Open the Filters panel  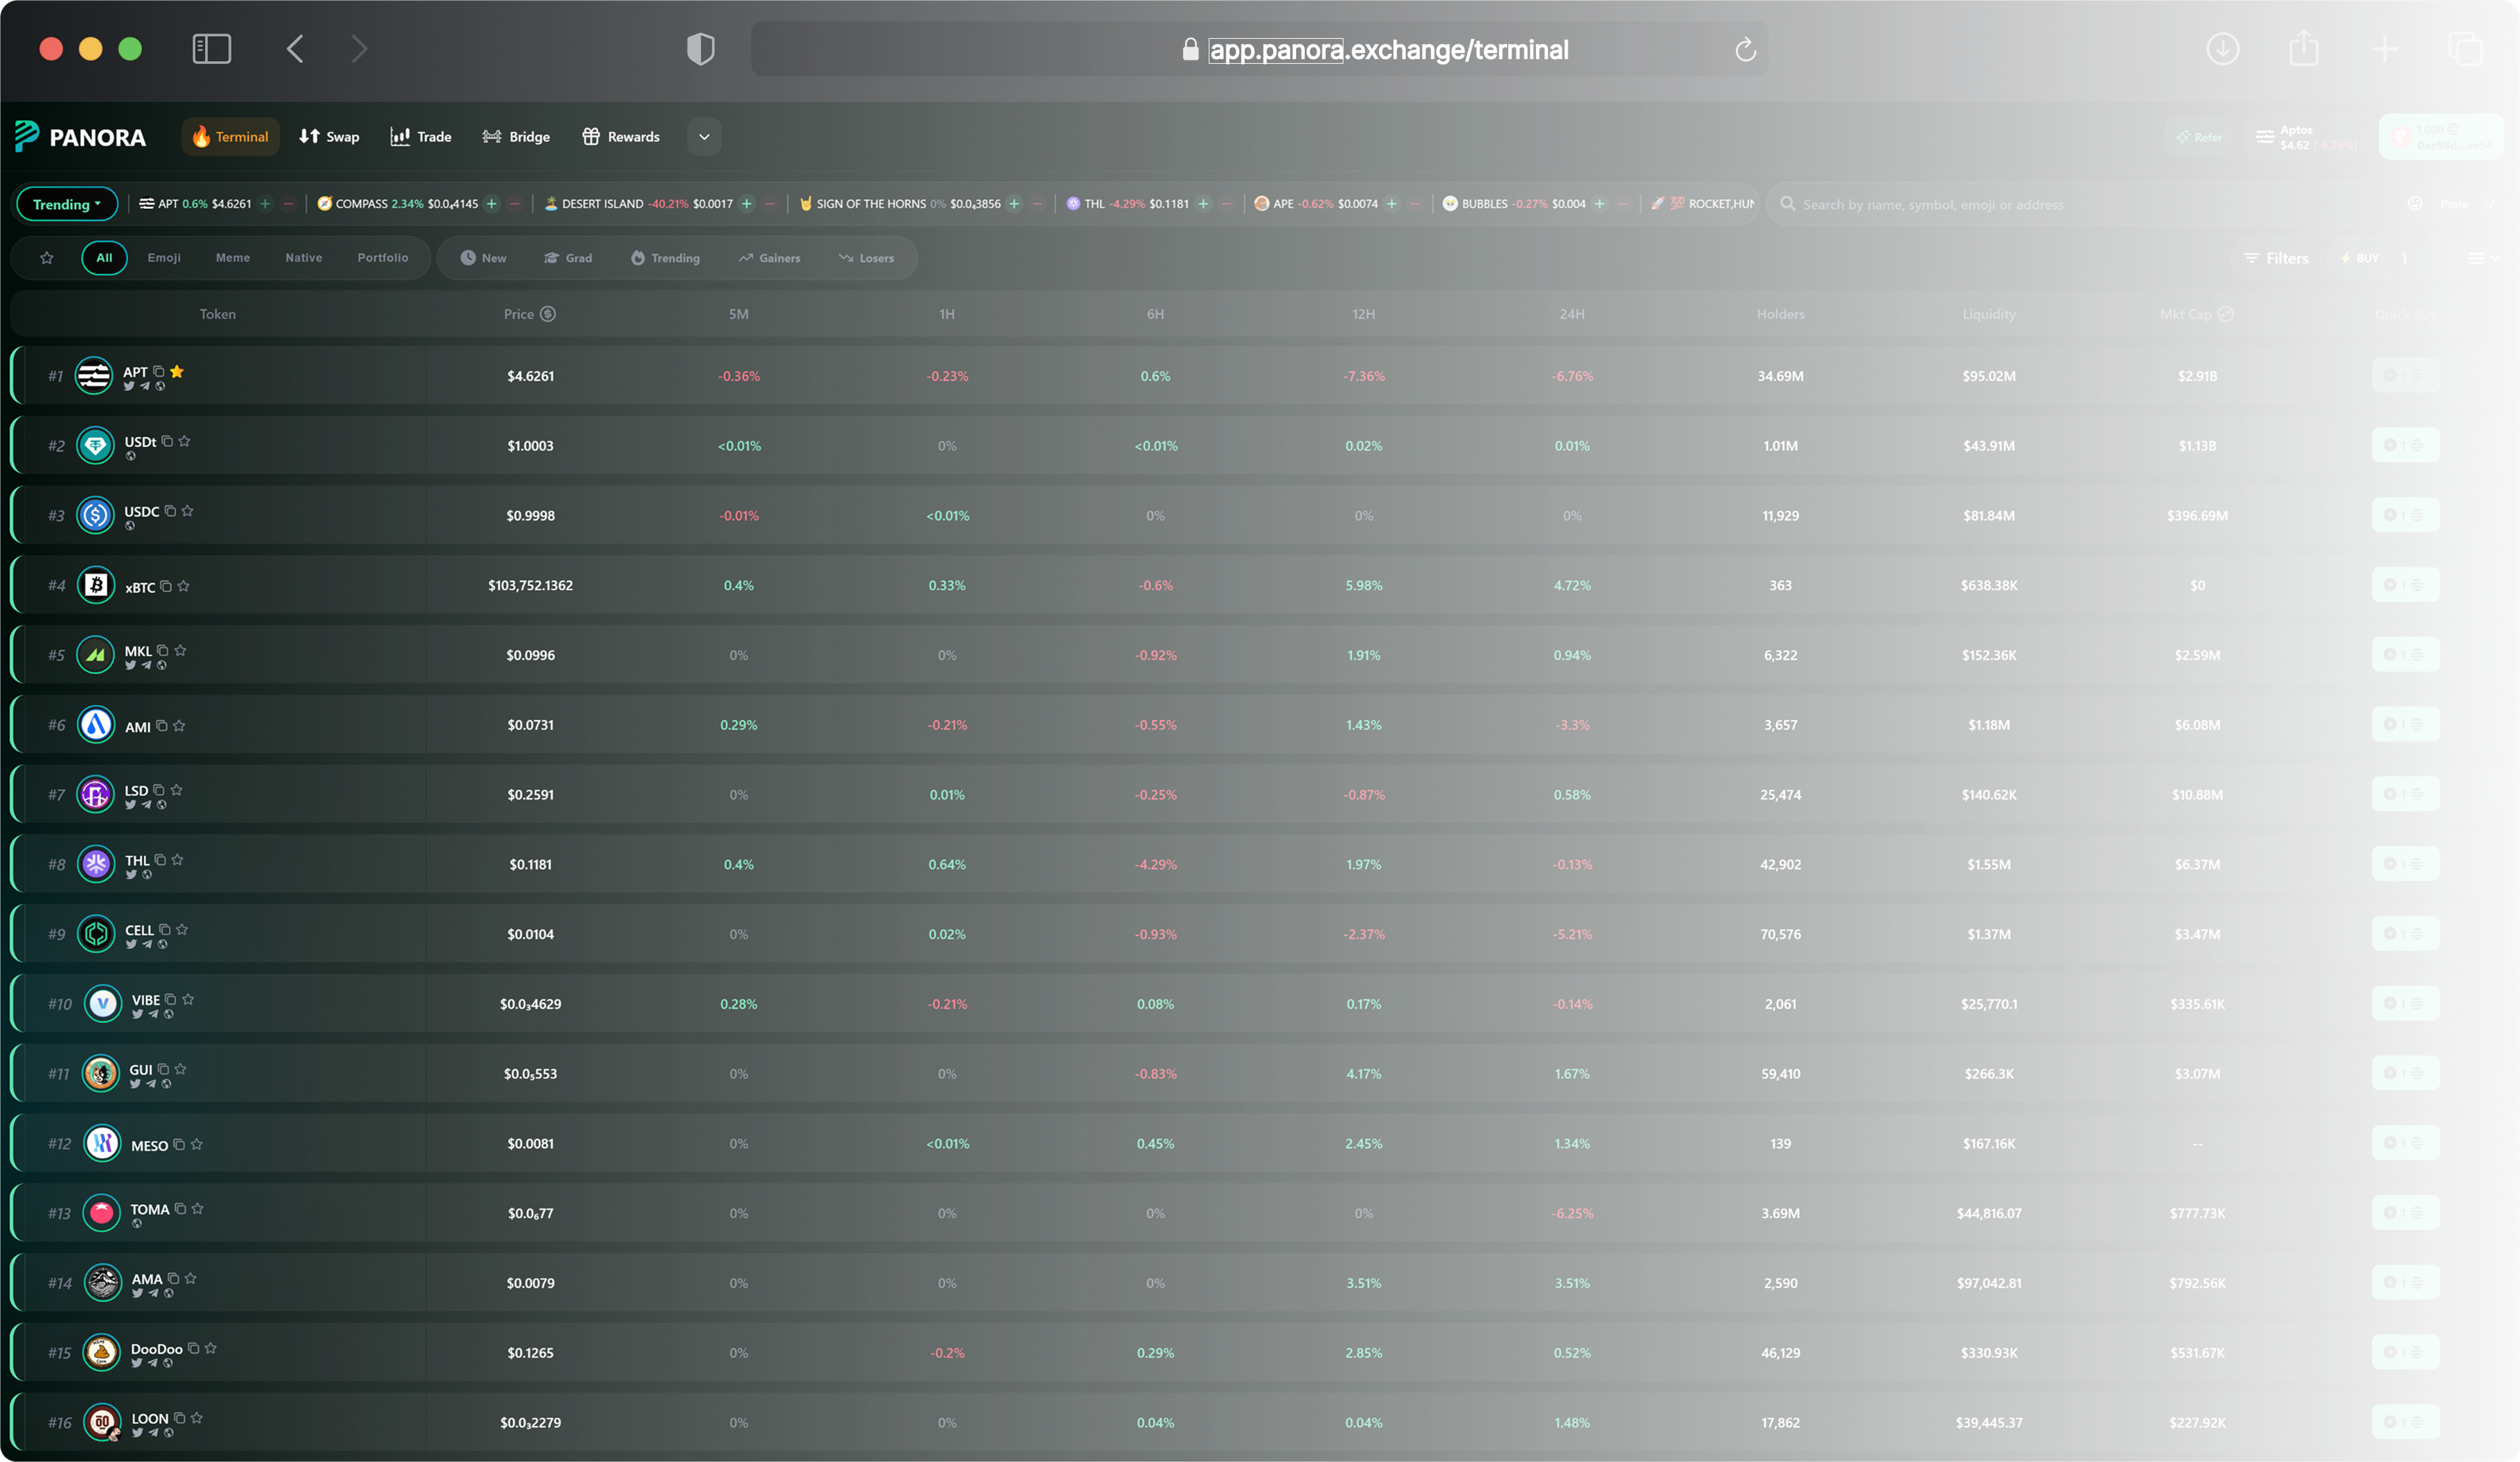pyautogui.click(x=2276, y=258)
